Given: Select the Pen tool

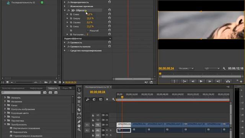Looking at the screenshot, I should coord(79,122).
